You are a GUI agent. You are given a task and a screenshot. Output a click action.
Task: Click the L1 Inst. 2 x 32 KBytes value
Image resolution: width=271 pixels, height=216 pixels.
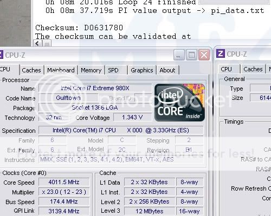tap(150, 192)
